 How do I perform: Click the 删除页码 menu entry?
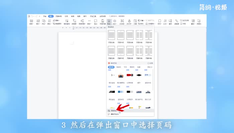(x=114, y=114)
